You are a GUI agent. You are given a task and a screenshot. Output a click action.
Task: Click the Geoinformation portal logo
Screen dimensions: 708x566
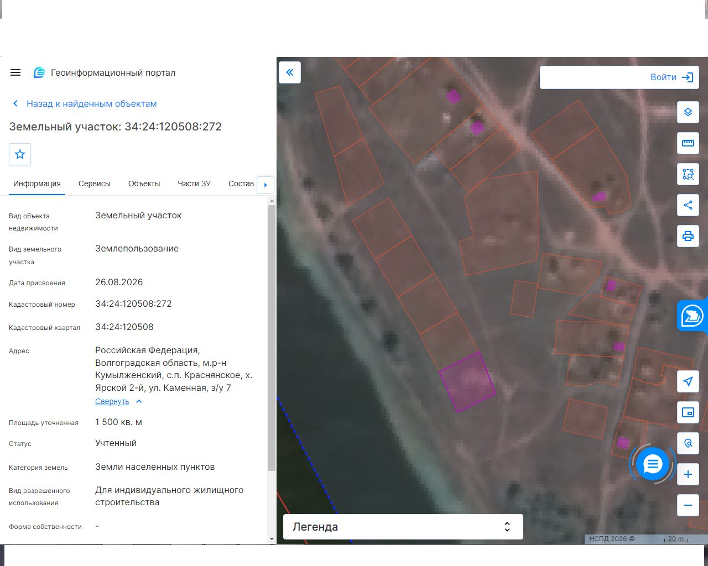point(39,72)
